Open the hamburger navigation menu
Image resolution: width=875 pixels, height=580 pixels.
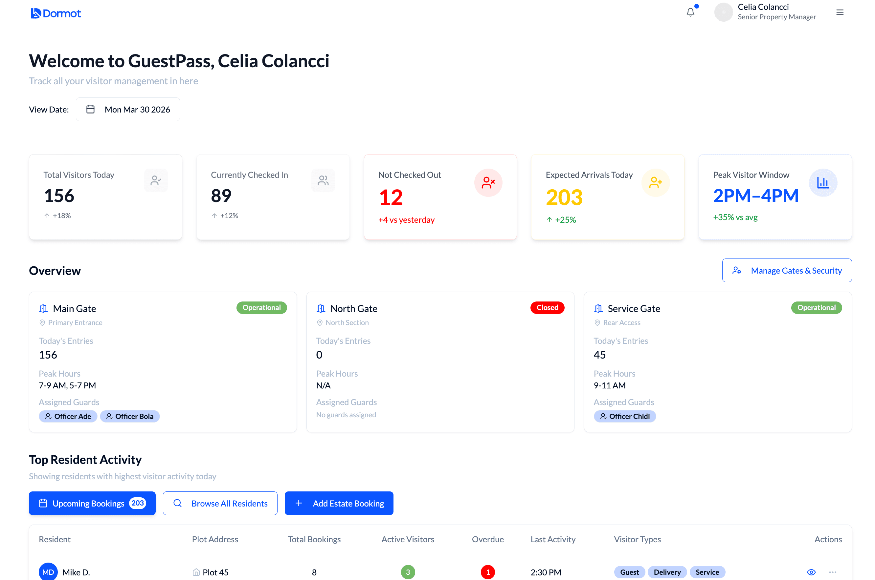point(840,12)
